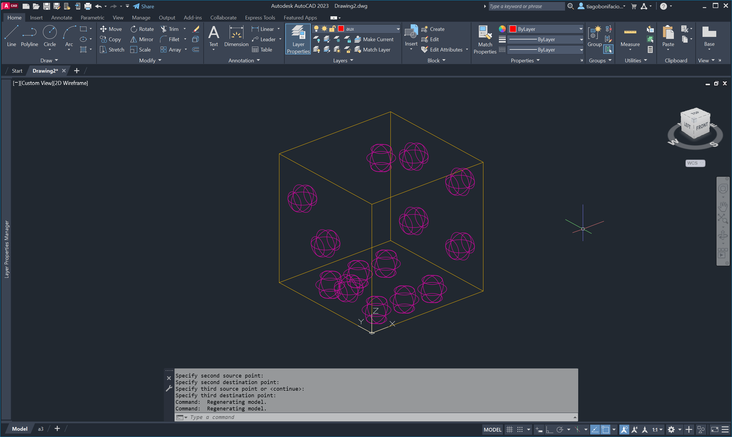The image size is (732, 437).
Task: Click the Mirror tool icon
Action: tap(133, 39)
